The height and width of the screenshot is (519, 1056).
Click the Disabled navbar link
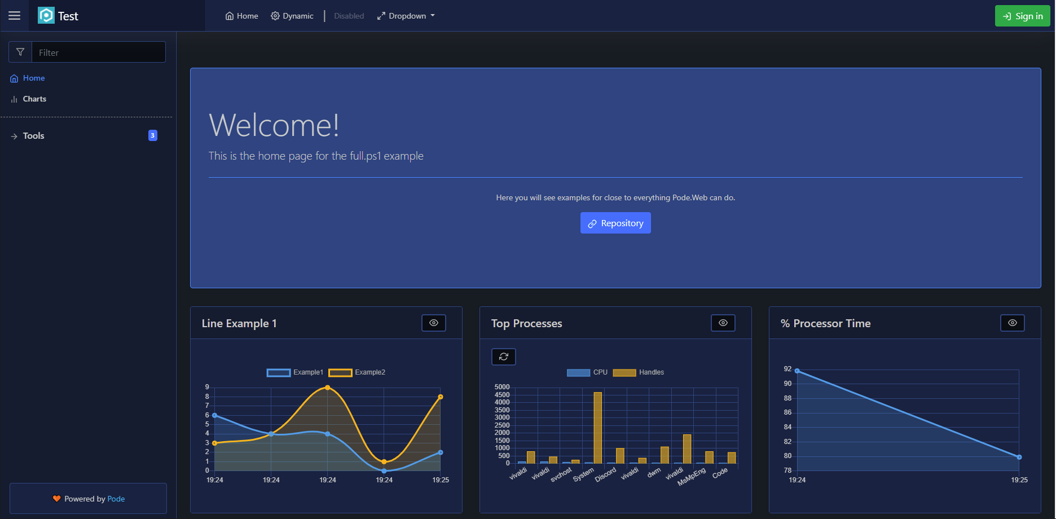[x=349, y=16]
